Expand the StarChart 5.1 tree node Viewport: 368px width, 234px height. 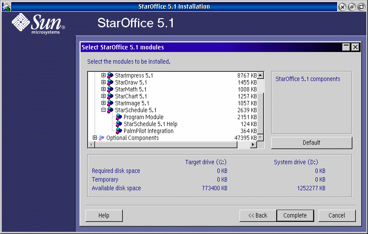[103, 96]
